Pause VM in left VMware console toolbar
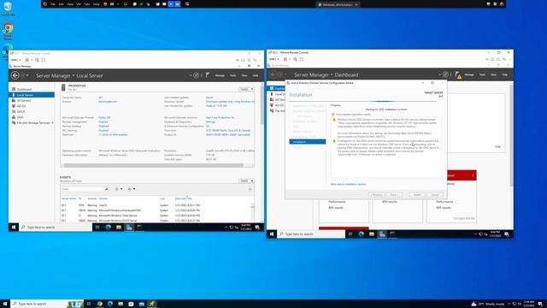The image size is (547, 308). click(x=26, y=60)
